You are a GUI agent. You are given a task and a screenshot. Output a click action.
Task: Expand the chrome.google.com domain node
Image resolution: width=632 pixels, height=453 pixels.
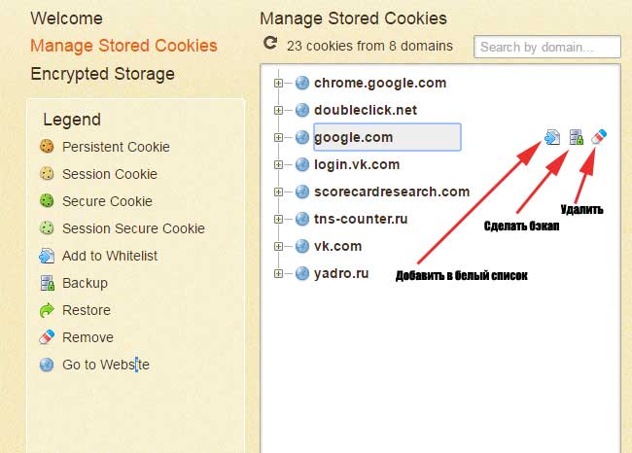(279, 84)
